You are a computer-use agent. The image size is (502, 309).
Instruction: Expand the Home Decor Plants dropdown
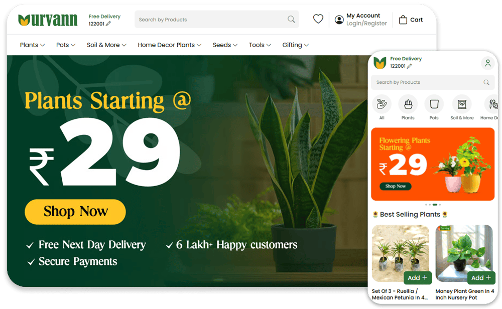[x=170, y=45]
